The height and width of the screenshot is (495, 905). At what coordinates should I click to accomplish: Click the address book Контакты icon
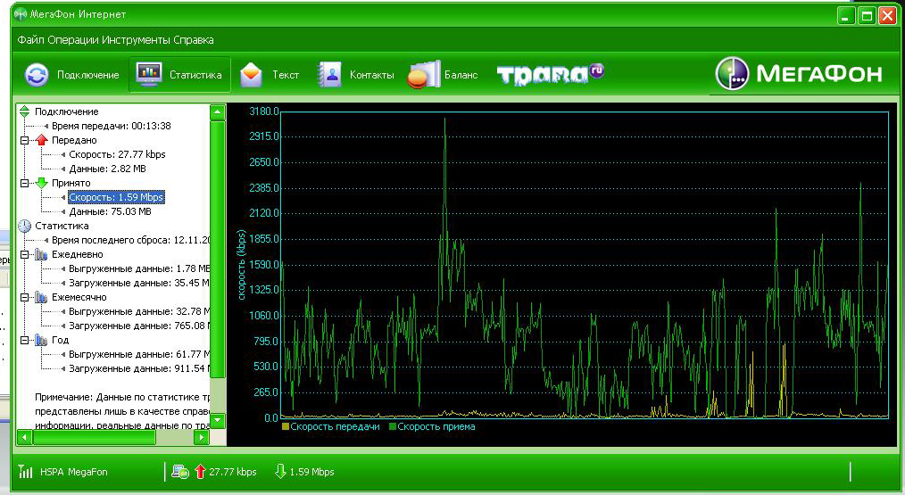coord(329,75)
